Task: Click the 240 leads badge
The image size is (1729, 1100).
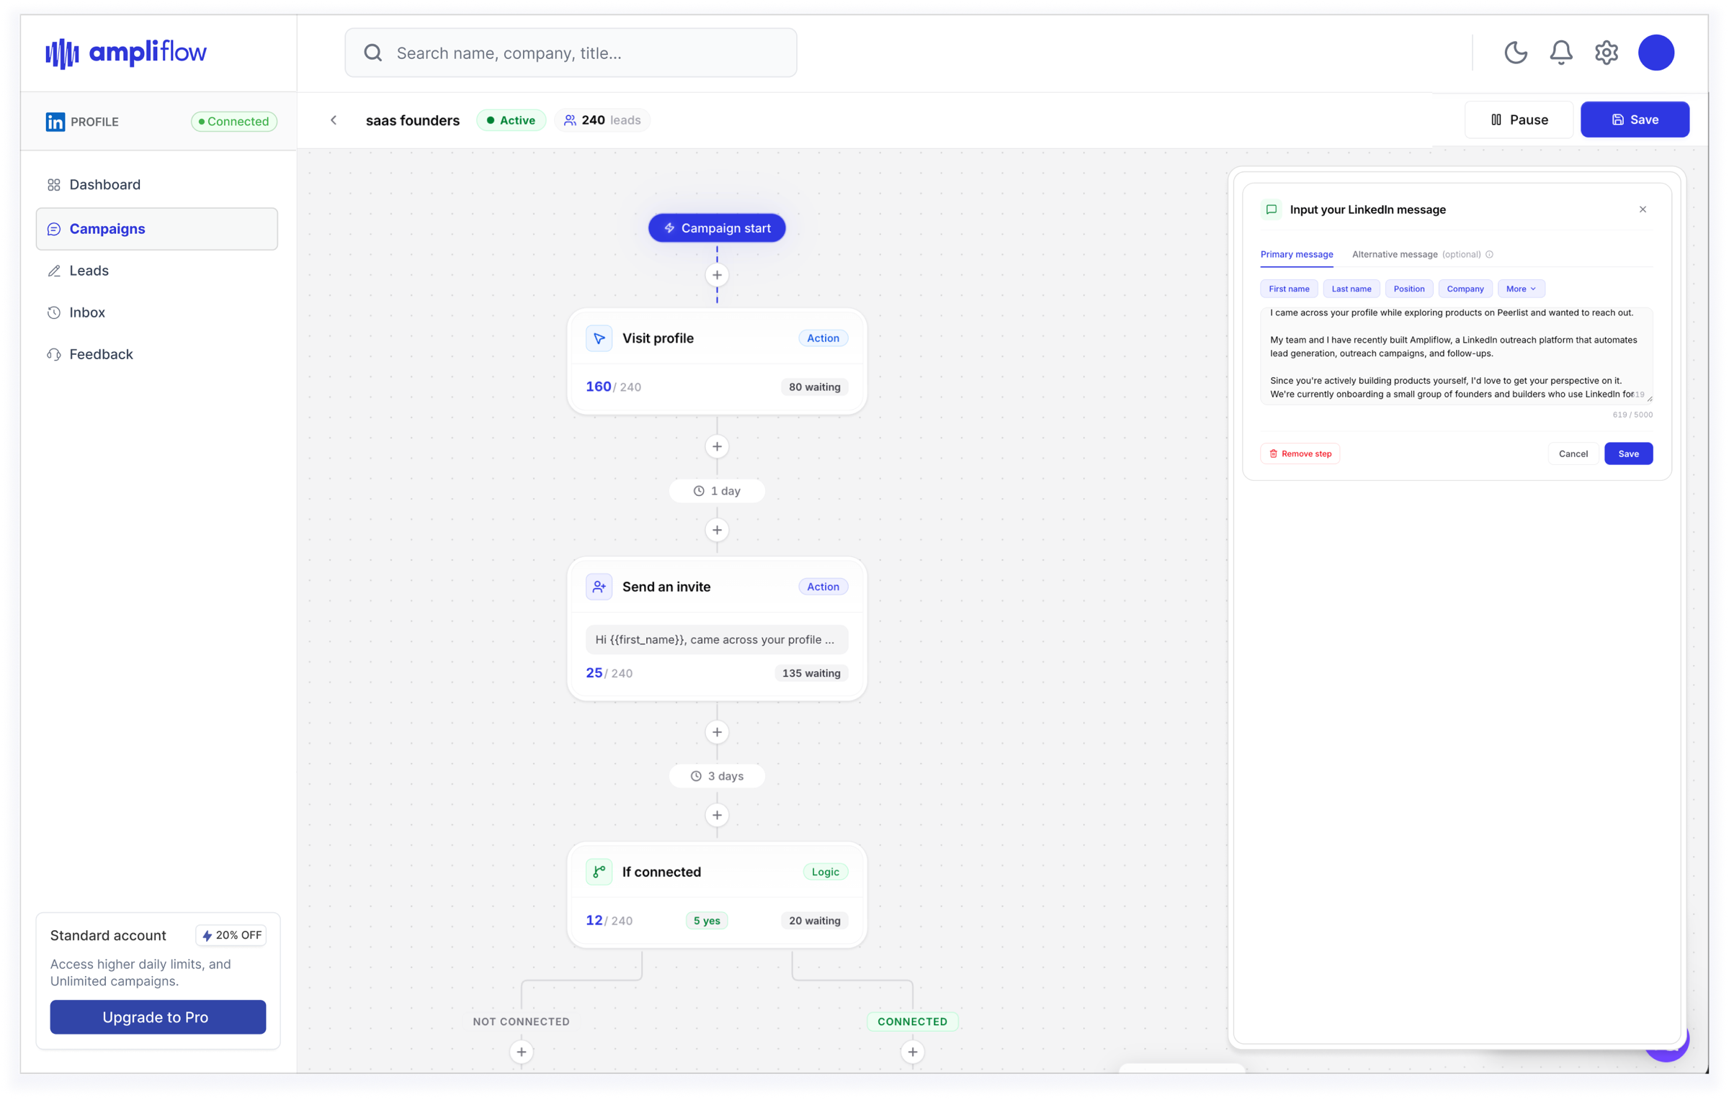Action: (x=602, y=120)
